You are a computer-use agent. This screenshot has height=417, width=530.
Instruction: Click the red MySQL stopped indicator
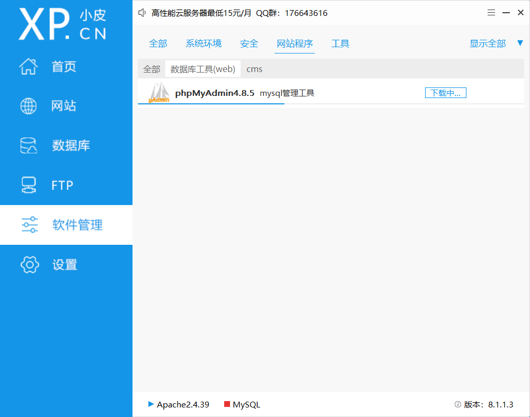point(227,404)
